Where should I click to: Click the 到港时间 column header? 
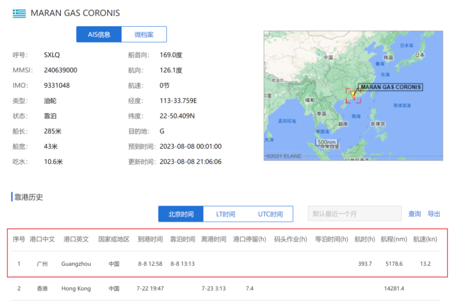pos(150,239)
